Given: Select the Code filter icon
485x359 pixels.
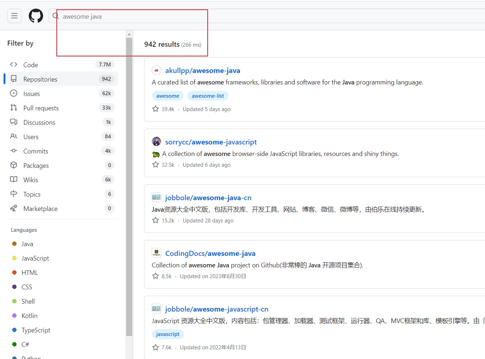Looking at the screenshot, I should (14, 65).
